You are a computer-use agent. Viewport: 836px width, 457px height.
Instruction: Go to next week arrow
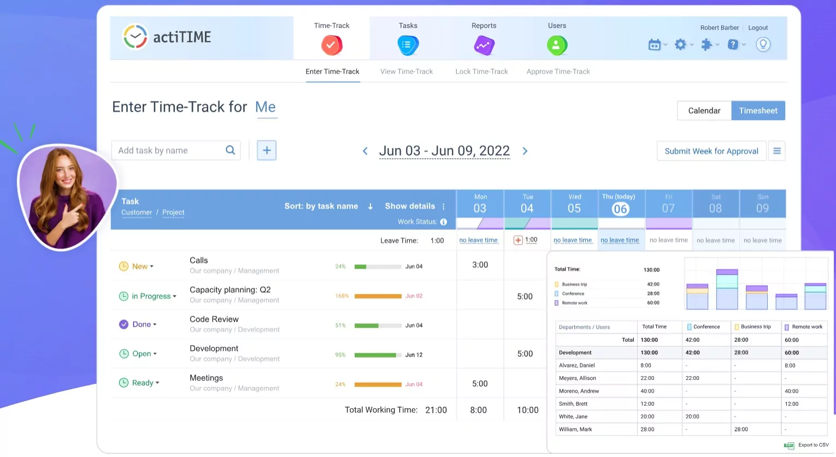tap(525, 151)
